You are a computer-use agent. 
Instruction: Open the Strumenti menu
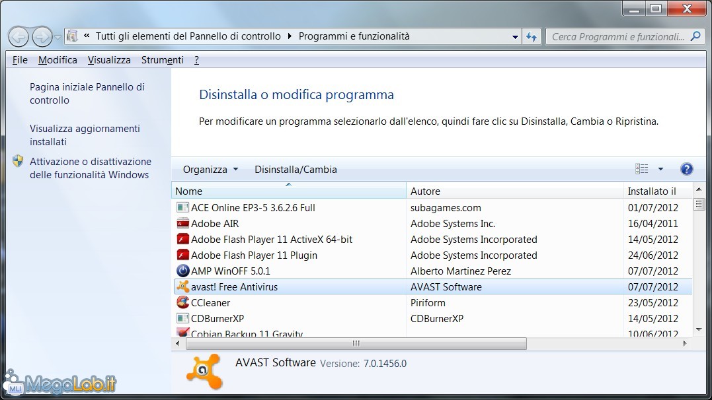pos(163,60)
